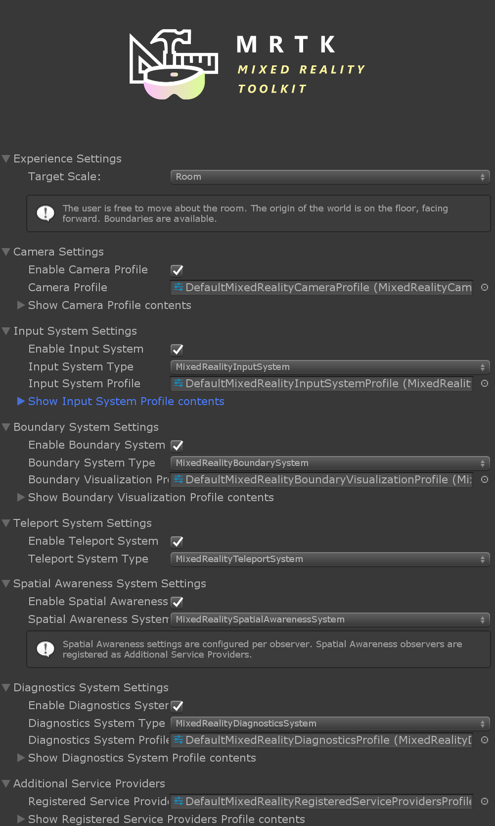Open object picker for Camera Profile
Screen dimensions: 495x826
pos(485,287)
